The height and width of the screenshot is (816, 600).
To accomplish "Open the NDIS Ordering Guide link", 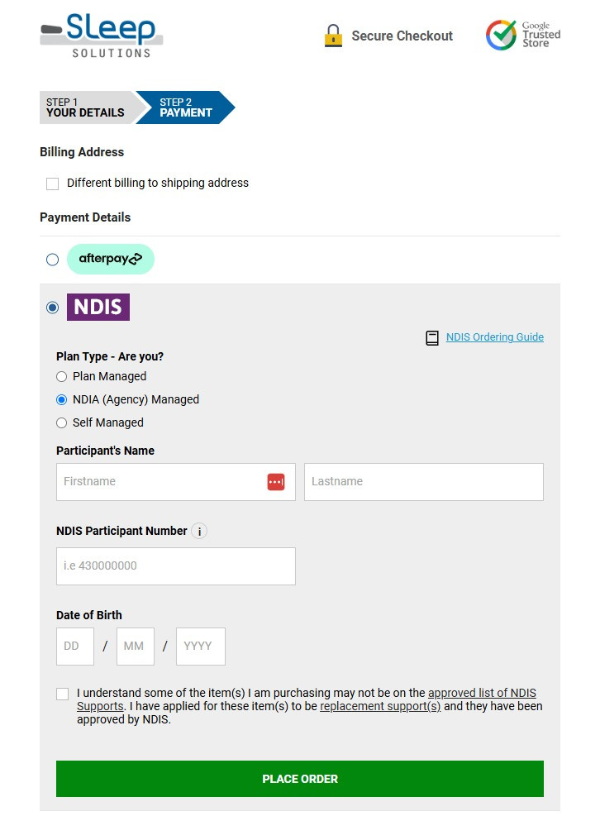I will [494, 337].
